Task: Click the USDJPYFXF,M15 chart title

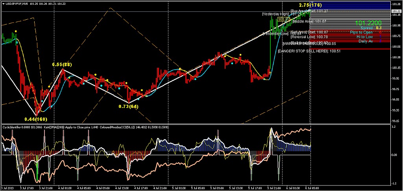Action: point(17,4)
